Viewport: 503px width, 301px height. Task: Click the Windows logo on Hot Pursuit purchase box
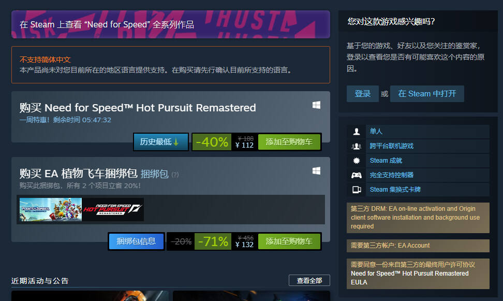316,105
